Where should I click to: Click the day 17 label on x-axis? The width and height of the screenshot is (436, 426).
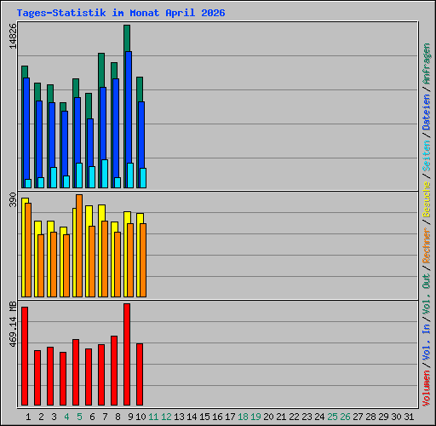click(230, 417)
